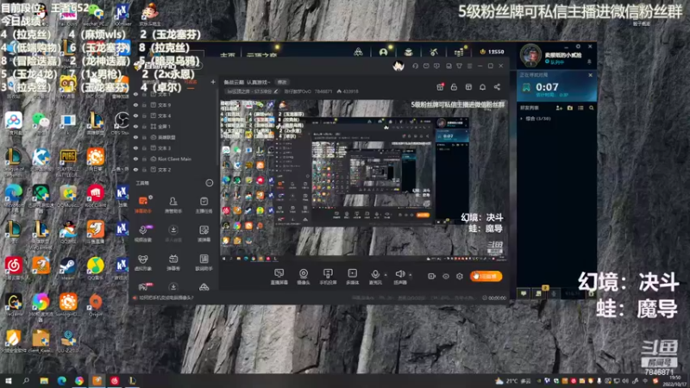Expand microphone options arrow

(386, 275)
